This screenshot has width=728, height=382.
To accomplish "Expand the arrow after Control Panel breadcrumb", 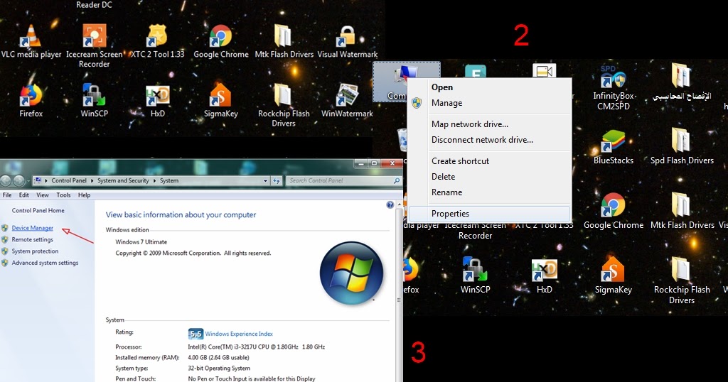I will (92, 181).
